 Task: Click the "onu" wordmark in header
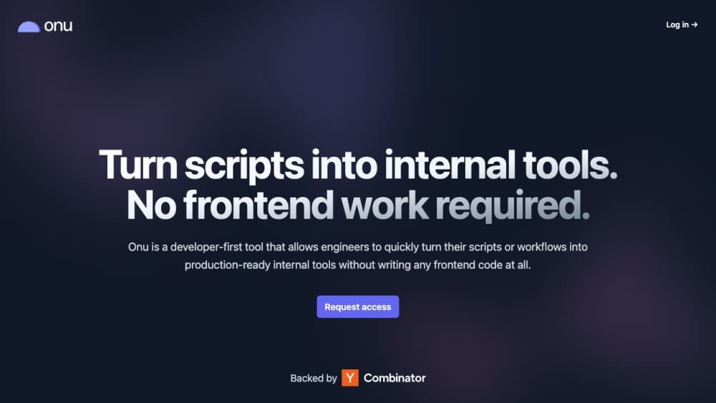point(58,26)
